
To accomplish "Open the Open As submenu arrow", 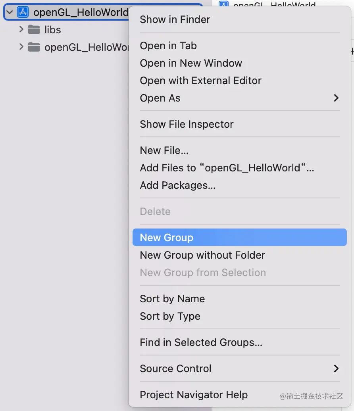I will (336, 98).
